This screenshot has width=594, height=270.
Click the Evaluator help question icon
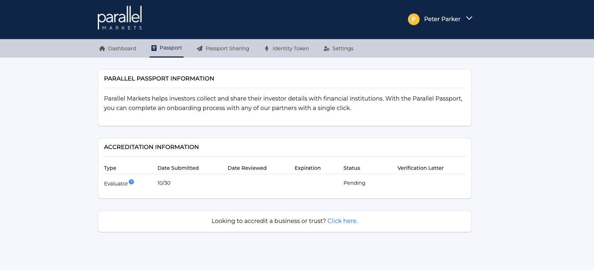[131, 182]
